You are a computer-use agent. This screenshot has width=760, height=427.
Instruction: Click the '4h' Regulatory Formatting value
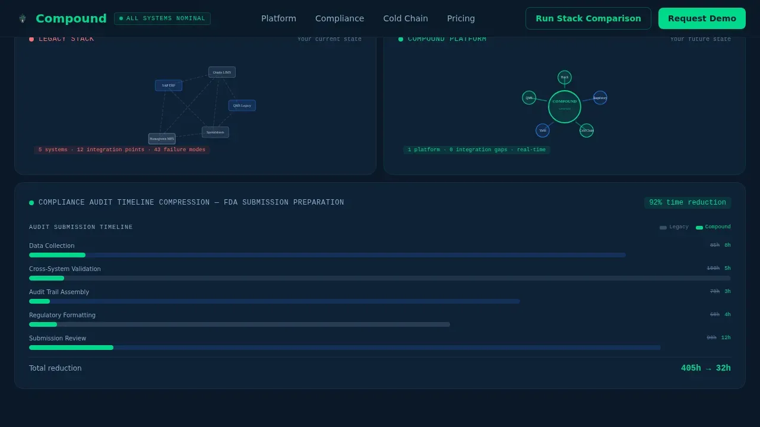pyautogui.click(x=727, y=315)
